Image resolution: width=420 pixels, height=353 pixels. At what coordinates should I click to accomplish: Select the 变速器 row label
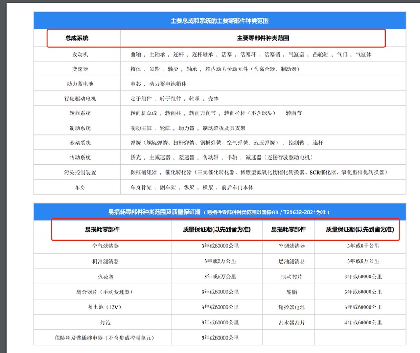click(x=80, y=69)
